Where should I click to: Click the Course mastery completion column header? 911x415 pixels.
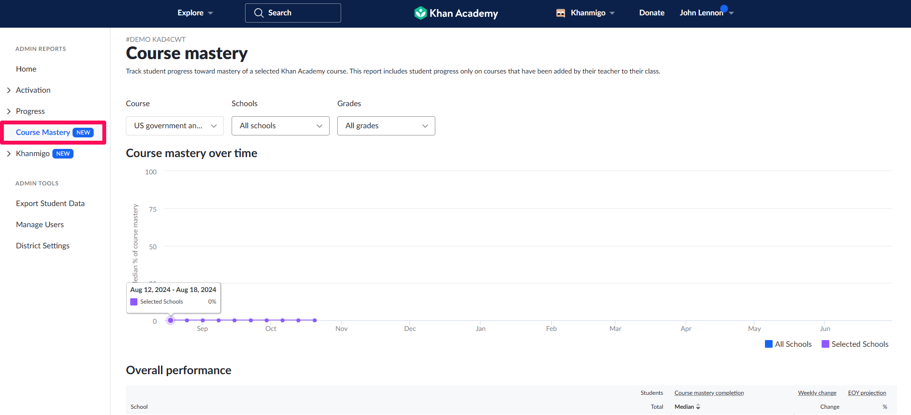(709, 393)
